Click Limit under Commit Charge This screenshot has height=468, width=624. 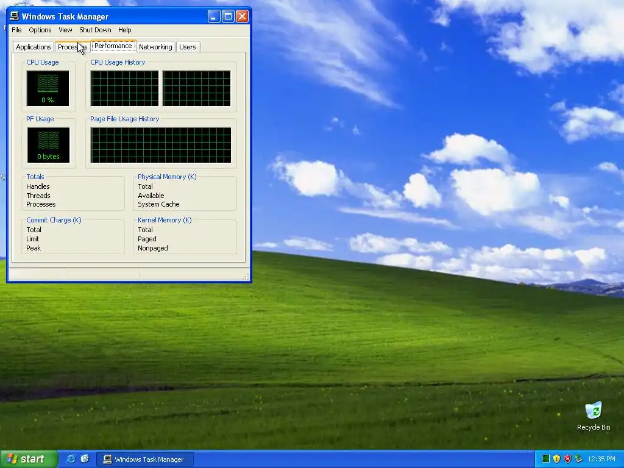point(33,239)
